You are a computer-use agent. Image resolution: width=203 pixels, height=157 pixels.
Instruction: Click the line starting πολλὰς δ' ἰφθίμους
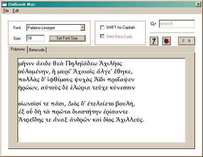coord(76,80)
